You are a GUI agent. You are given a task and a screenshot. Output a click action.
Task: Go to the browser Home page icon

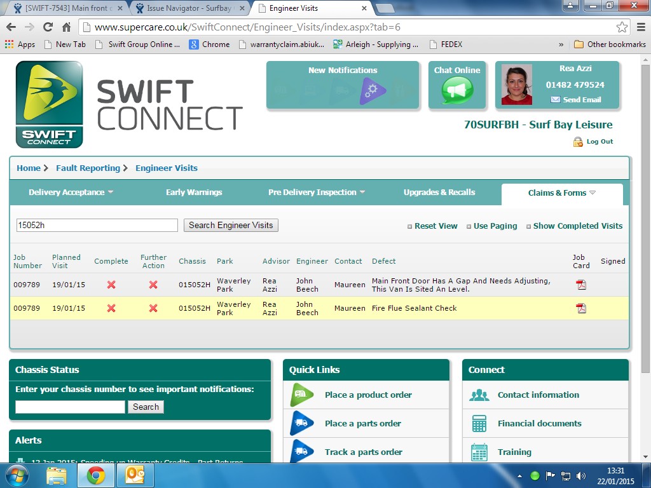tap(66, 27)
